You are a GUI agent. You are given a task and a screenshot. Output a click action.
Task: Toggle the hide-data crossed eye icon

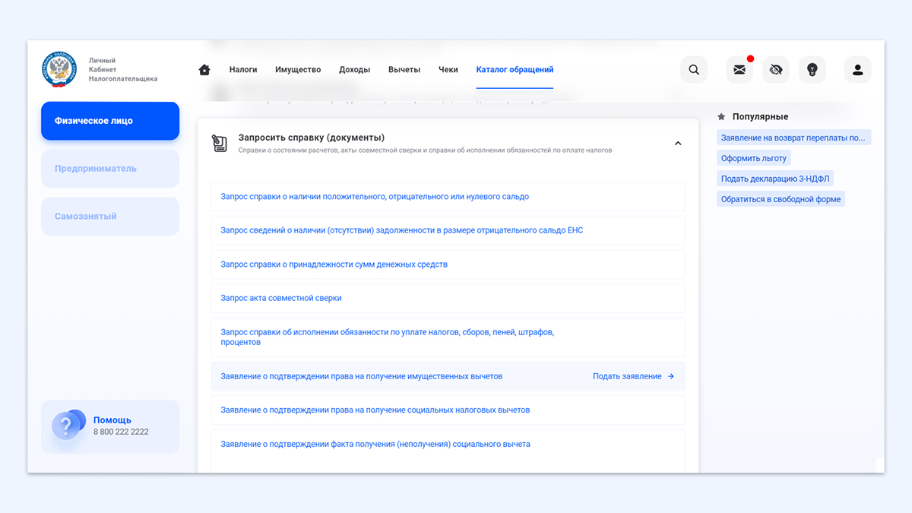pyautogui.click(x=776, y=70)
